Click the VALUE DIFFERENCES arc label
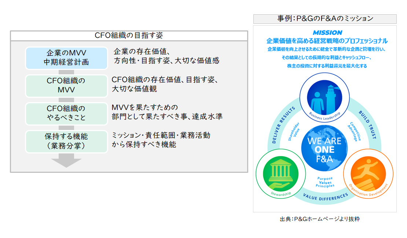 (x=326, y=197)
